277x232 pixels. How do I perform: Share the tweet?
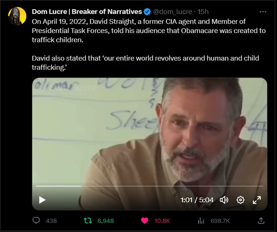[x=261, y=221]
